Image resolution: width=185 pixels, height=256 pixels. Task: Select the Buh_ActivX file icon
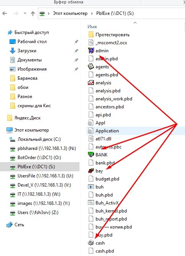pyautogui.click(x=91, y=203)
